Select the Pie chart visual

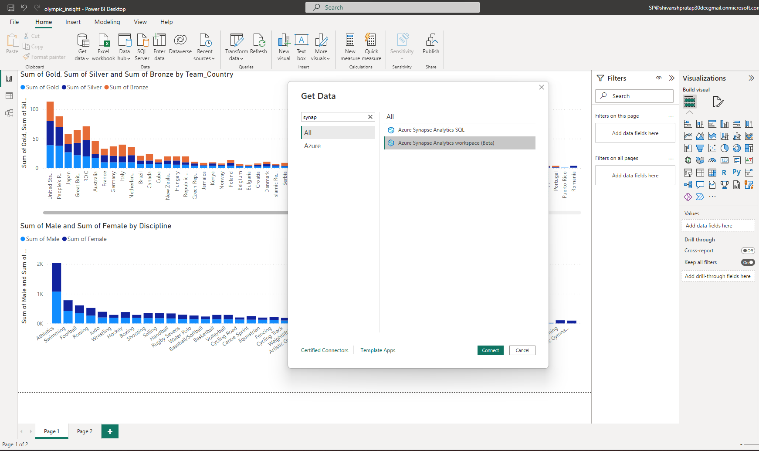tap(725, 148)
